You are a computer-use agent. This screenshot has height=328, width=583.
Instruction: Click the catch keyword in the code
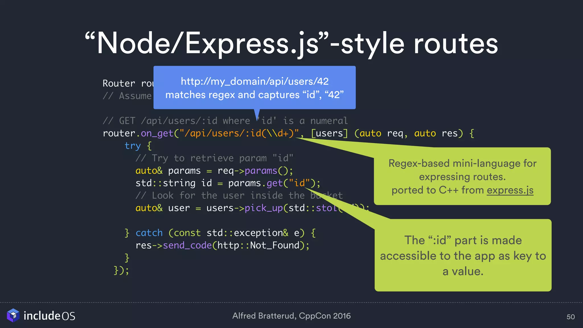click(149, 233)
